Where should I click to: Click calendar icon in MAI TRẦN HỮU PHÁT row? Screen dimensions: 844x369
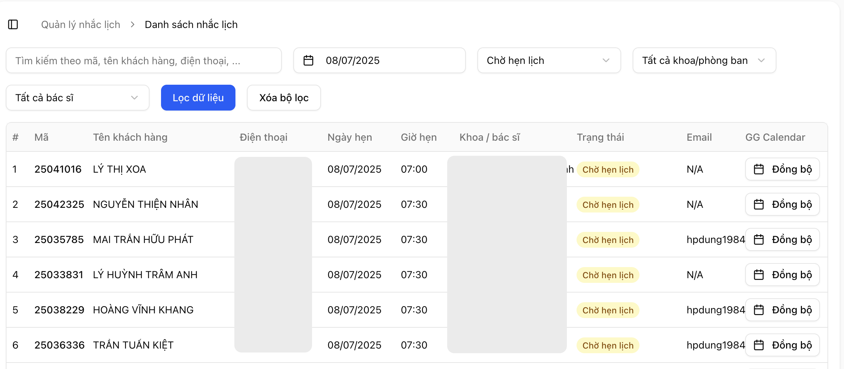759,239
